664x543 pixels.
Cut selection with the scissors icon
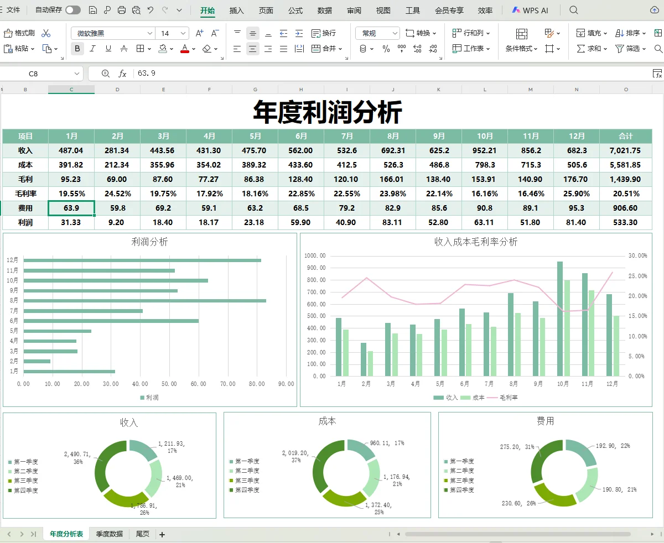46,33
